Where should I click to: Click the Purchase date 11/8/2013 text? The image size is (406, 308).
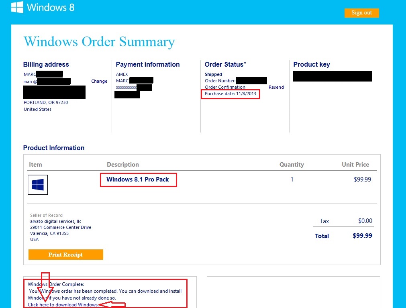point(231,94)
